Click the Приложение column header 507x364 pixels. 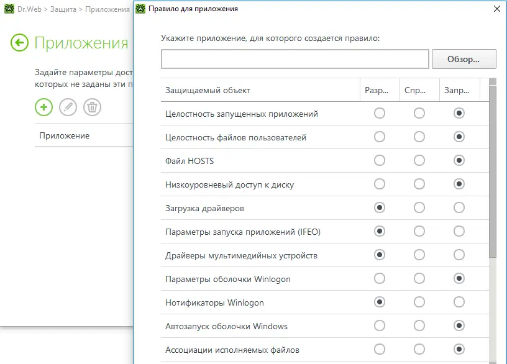click(x=65, y=136)
